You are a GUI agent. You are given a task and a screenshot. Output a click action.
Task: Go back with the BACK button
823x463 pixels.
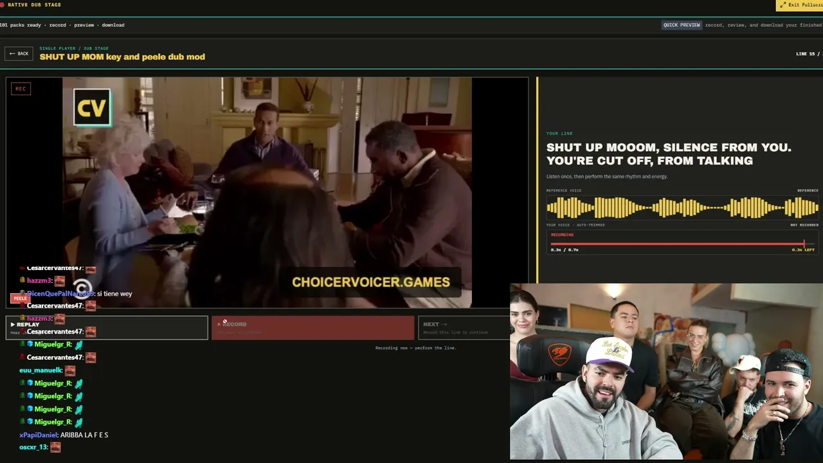pyautogui.click(x=19, y=53)
